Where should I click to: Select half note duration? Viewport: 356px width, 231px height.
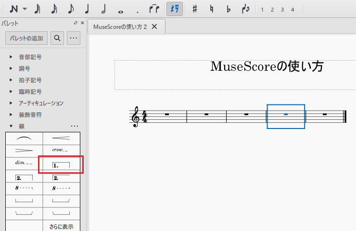tap(104, 9)
